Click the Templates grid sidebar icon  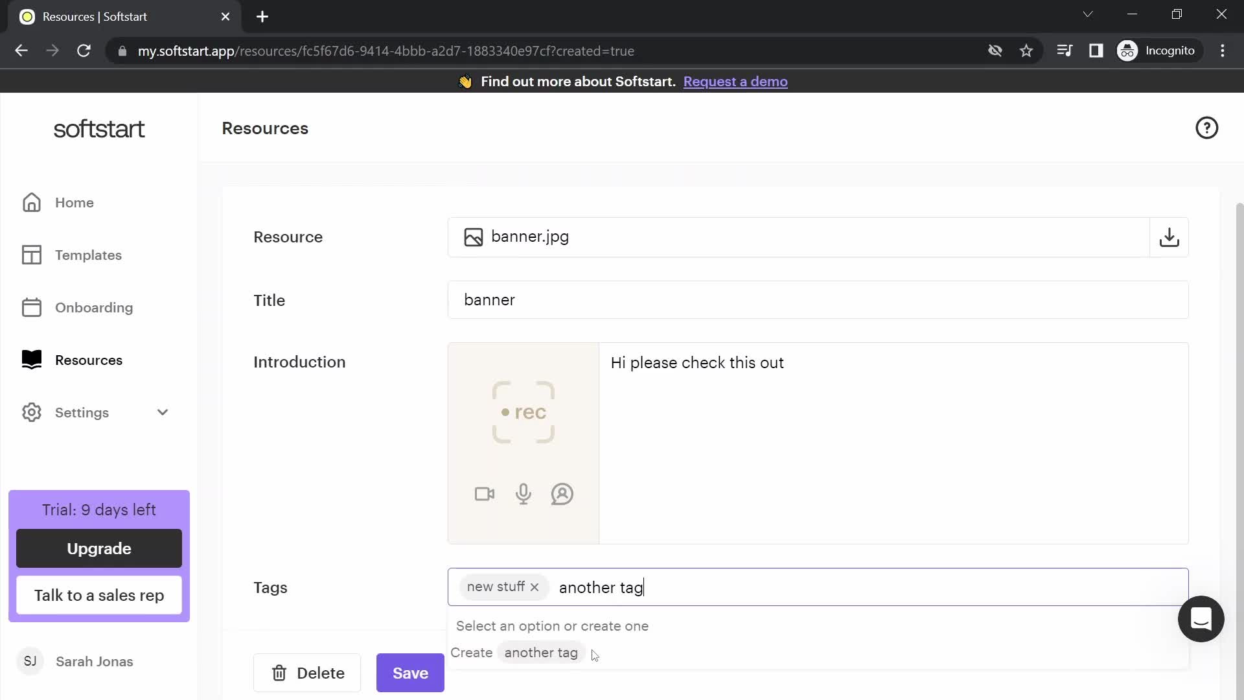[x=32, y=255]
